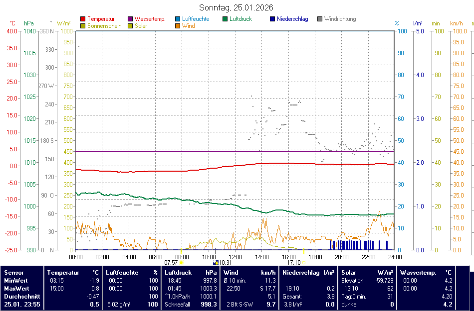The width and height of the screenshot is (474, 311).
Task: Click the orange Wind legend square
Action: [178, 26]
